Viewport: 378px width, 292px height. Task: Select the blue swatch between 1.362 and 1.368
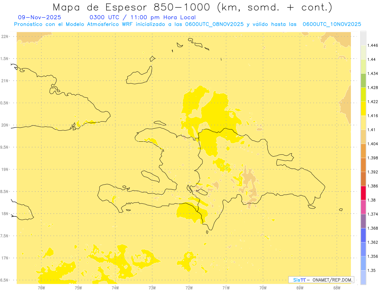pyautogui.click(x=363, y=235)
